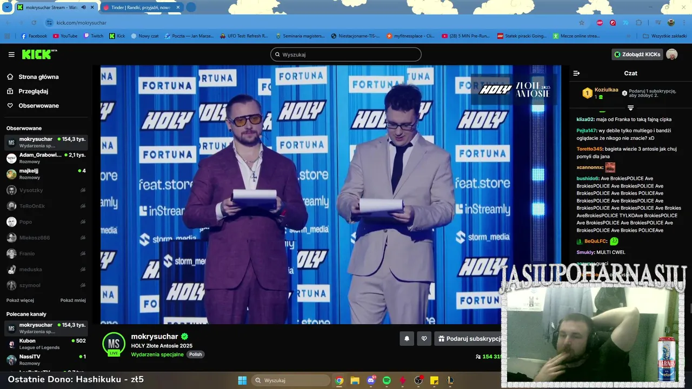Open the tab search dropdown in Chrome

tap(6, 8)
